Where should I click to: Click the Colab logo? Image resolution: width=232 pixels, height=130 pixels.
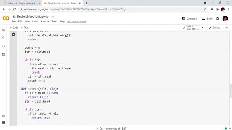click(x=6, y=18)
